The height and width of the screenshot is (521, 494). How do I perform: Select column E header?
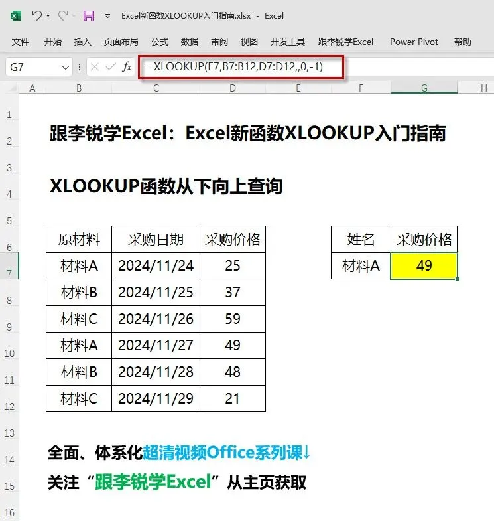[298, 88]
